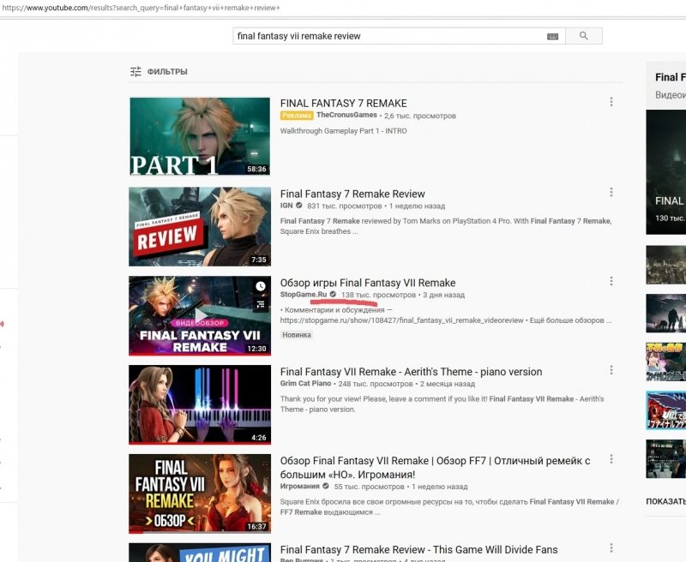The width and height of the screenshot is (686, 562).
Task: Open the on-screen keyboard icon in search box
Action: (x=552, y=36)
